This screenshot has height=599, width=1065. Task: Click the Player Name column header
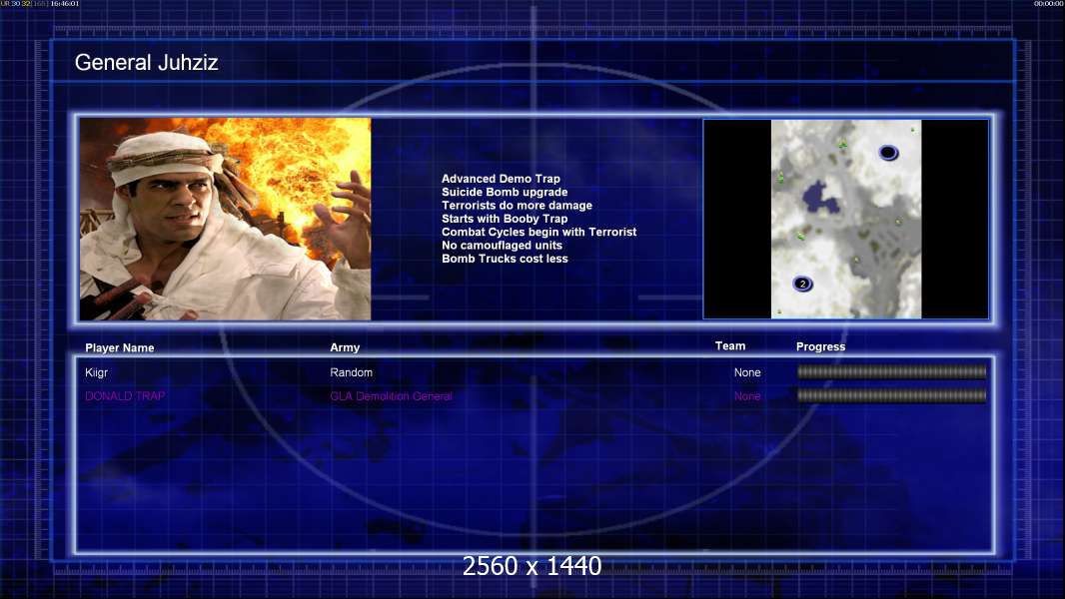point(120,347)
